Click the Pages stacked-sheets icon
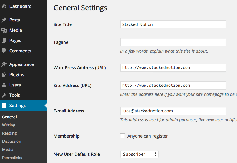This screenshot has height=163, width=237. point(4,41)
